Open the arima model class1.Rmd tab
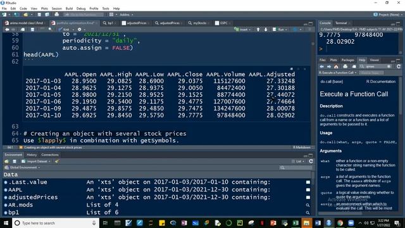The width and height of the screenshot is (405, 228). click(x=26, y=23)
